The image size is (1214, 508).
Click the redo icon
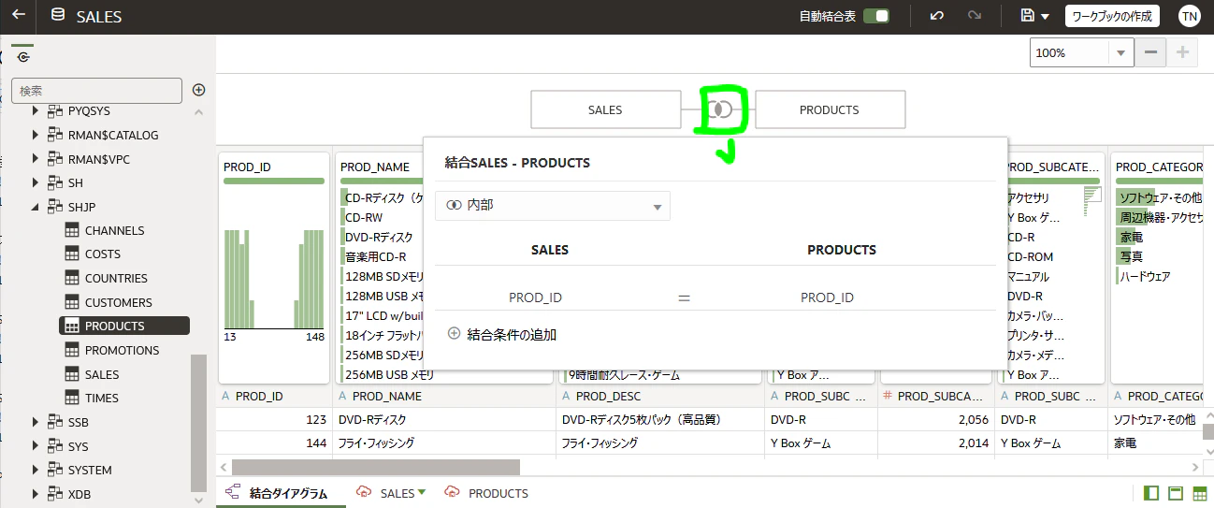975,16
